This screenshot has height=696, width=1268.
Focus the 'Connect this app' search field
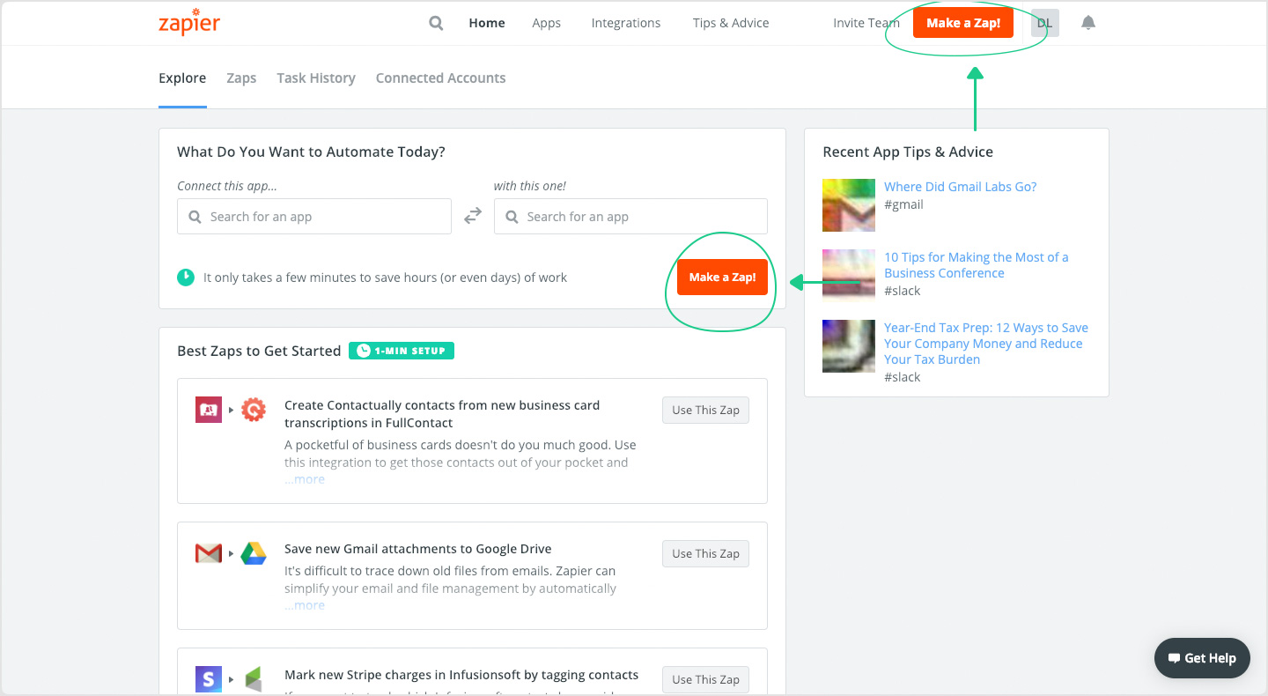(314, 217)
